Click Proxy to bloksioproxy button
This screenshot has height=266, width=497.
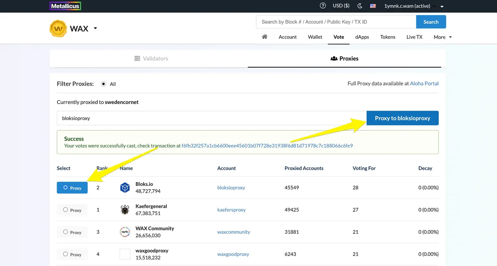point(403,118)
